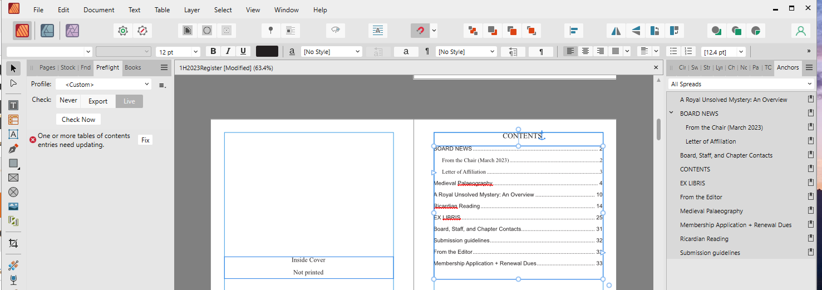Choose the Picture Frame Rectangle tool
Screen dimensions: 822x290
13,178
